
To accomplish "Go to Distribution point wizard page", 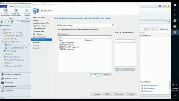I will click(39, 29).
